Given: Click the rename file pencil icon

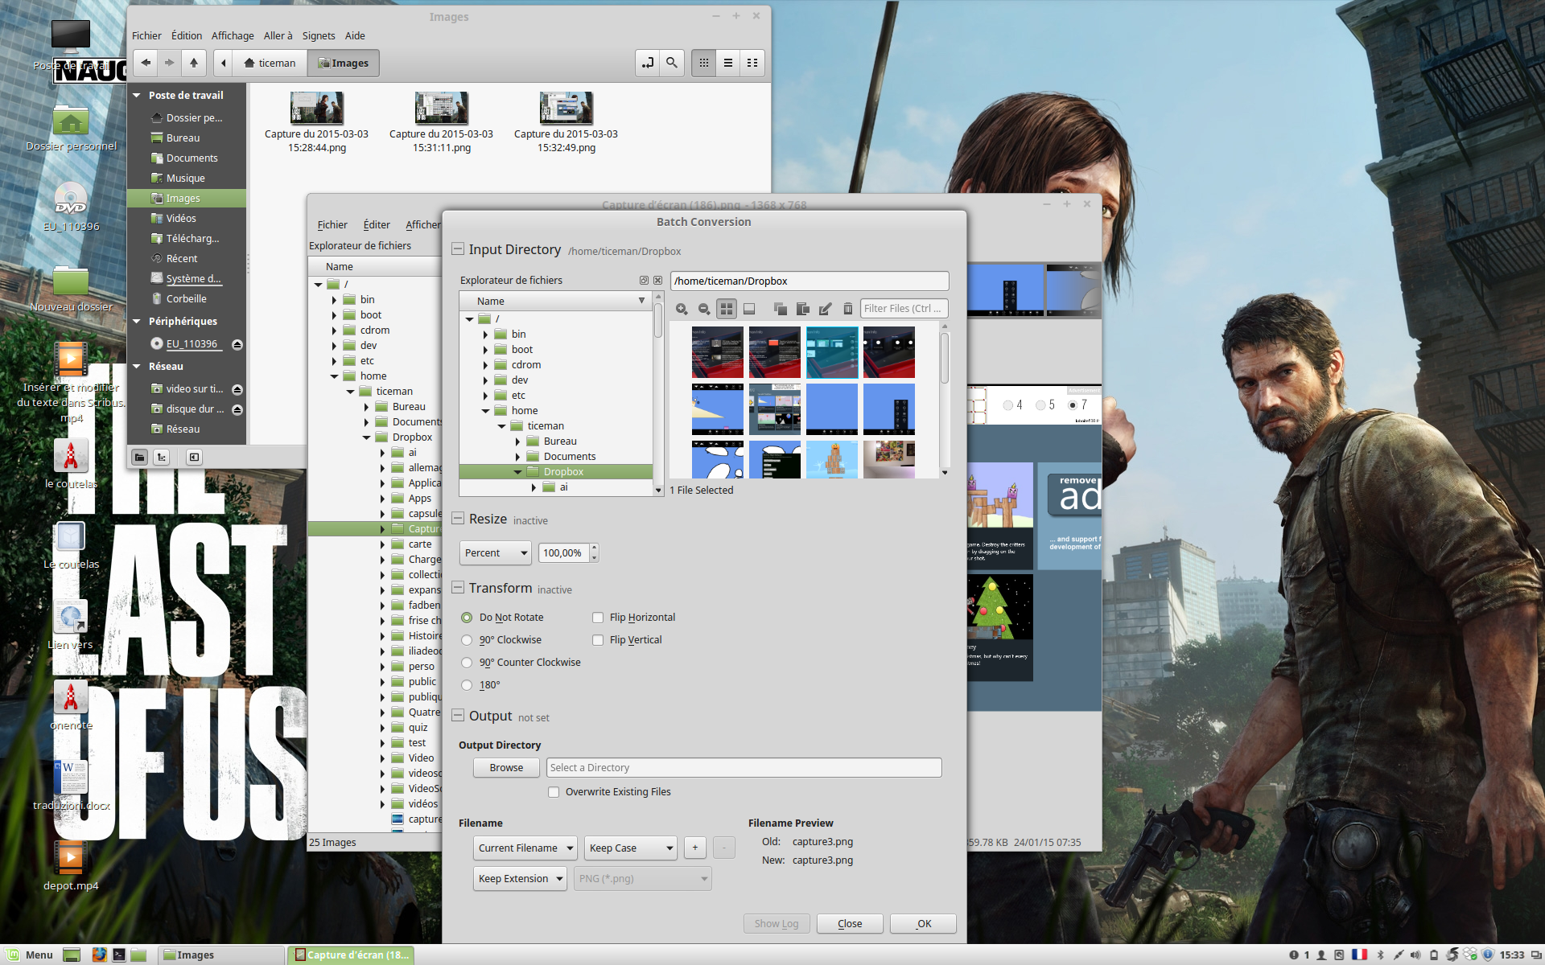Looking at the screenshot, I should (825, 309).
